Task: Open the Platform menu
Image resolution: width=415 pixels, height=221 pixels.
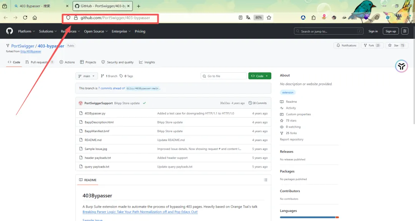Action: tap(27, 31)
